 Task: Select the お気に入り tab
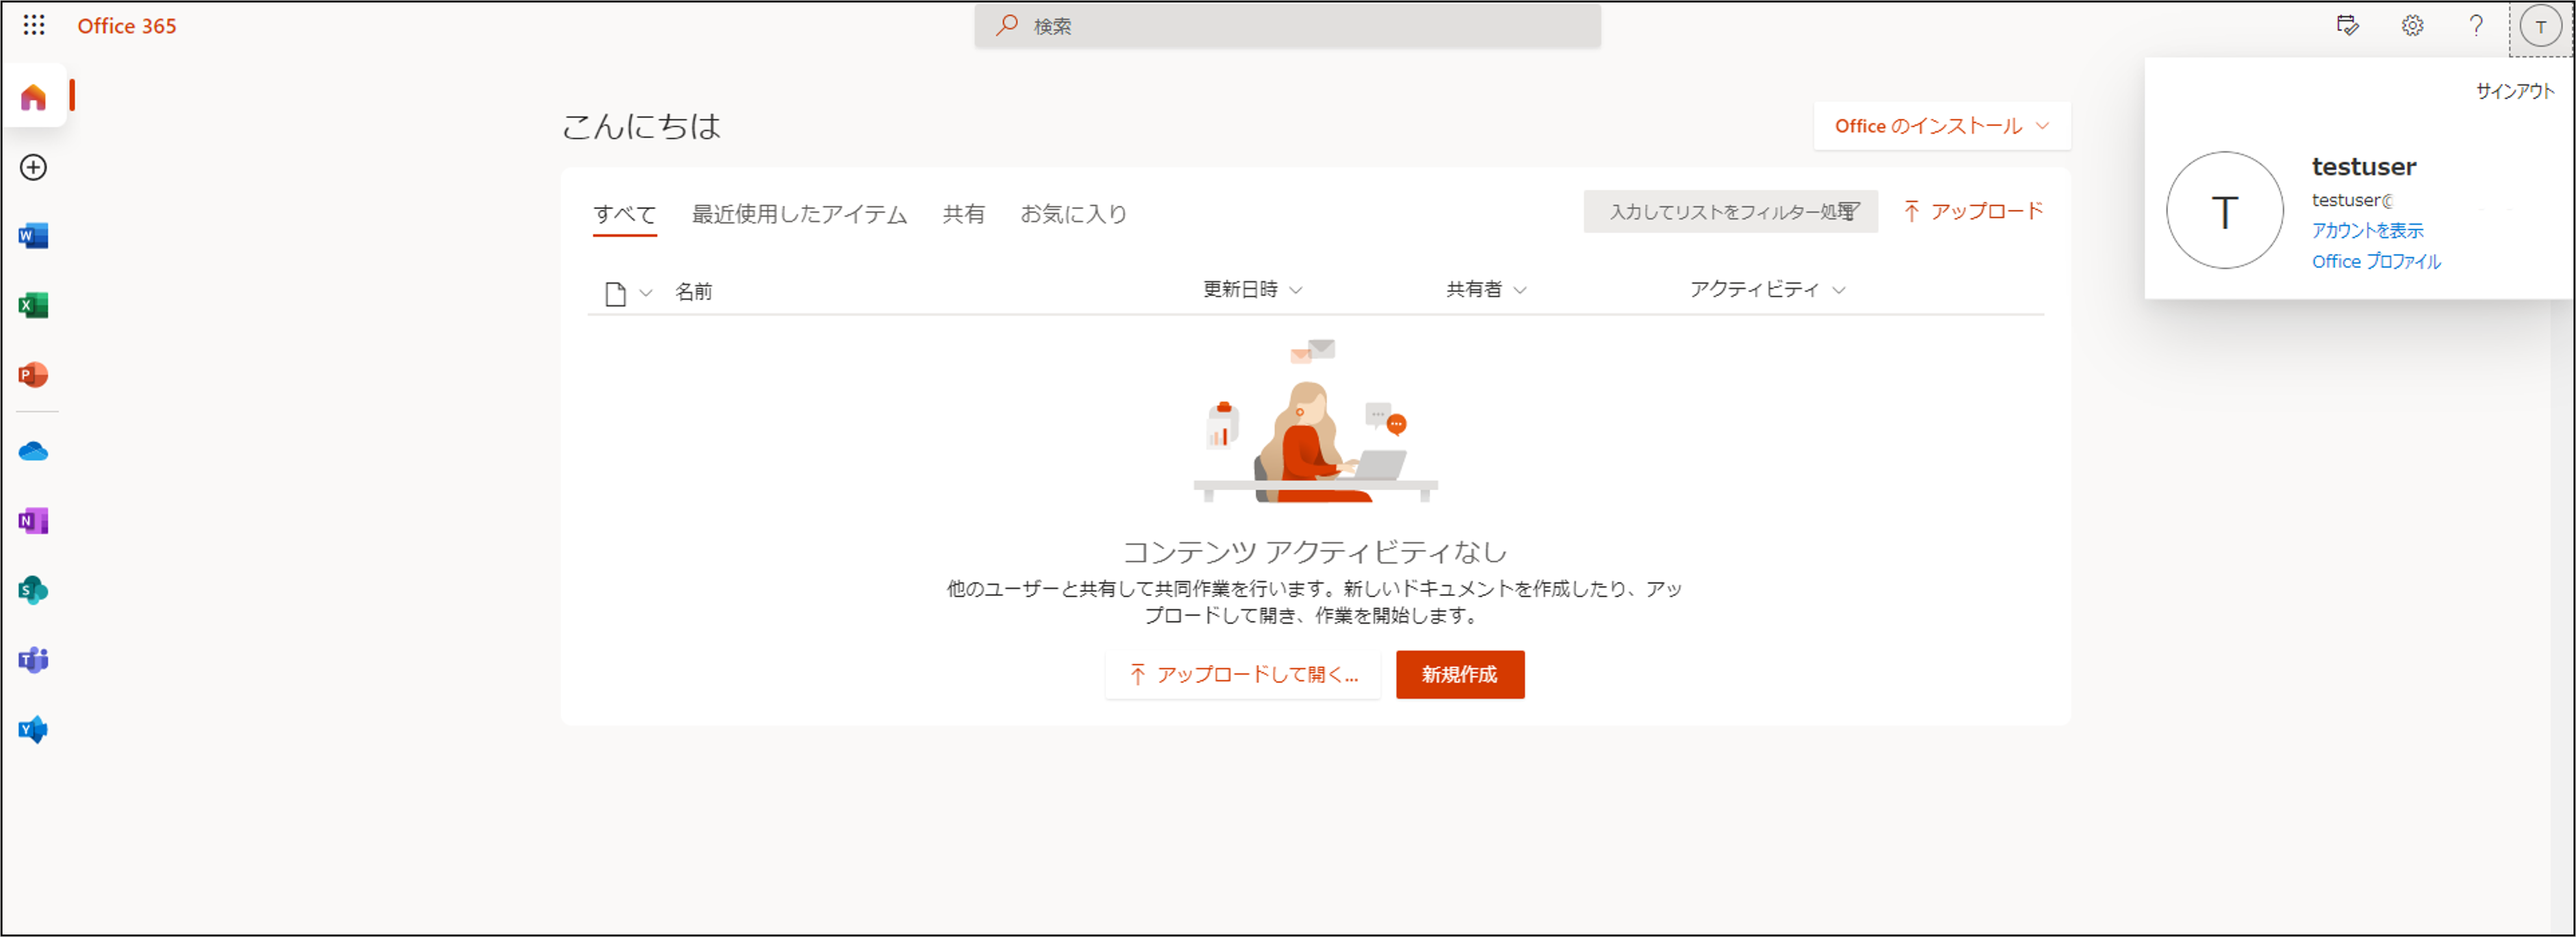(1073, 214)
